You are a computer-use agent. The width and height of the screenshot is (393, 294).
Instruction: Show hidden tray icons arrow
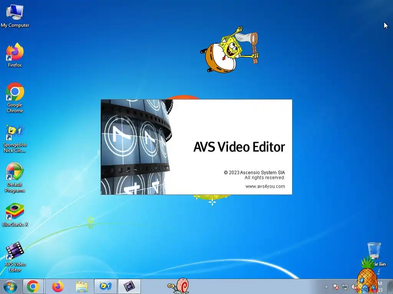point(326,287)
